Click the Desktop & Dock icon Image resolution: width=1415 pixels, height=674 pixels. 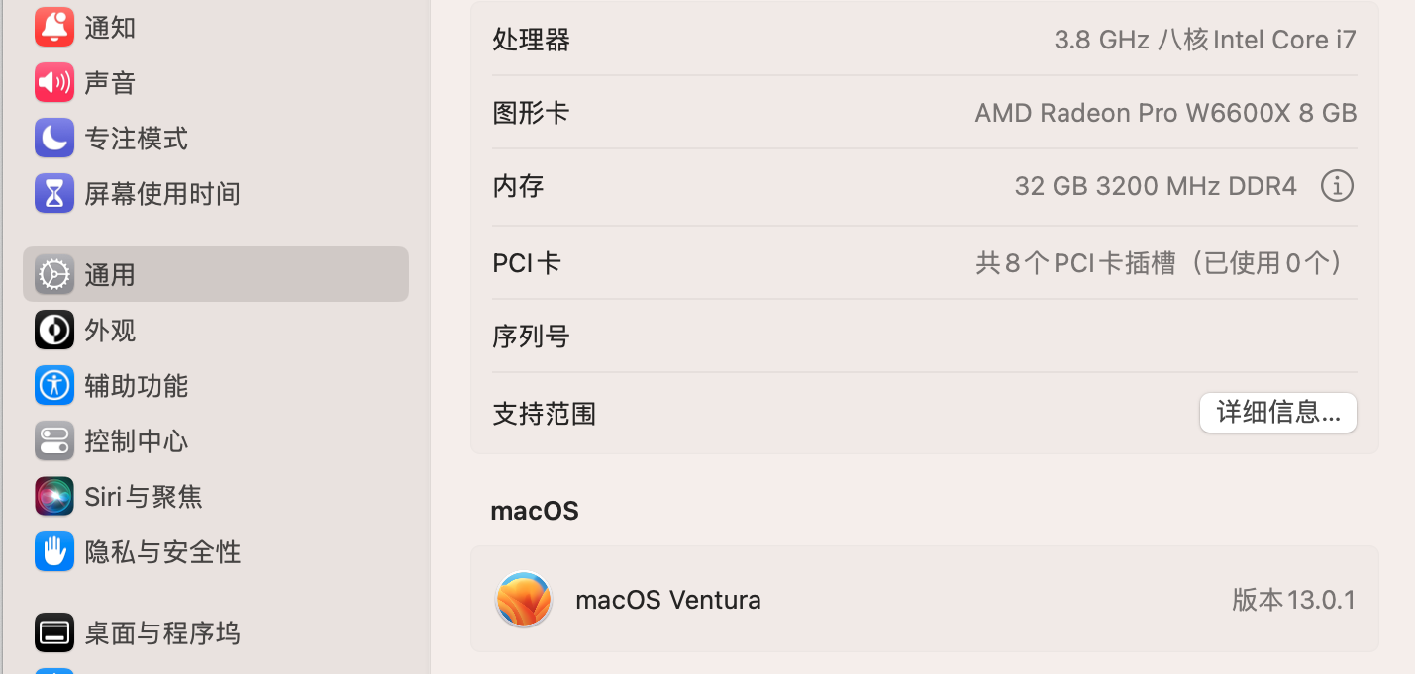point(54,633)
